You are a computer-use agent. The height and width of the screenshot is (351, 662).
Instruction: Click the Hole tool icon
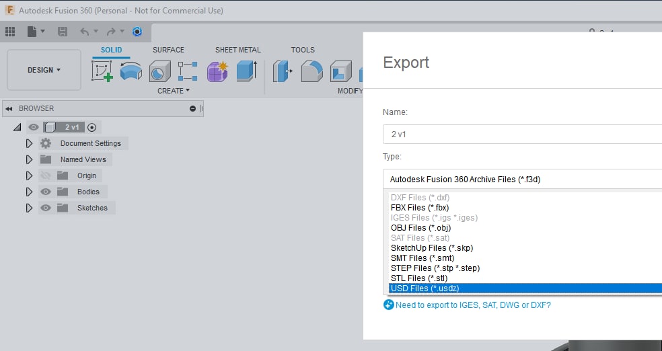tap(159, 71)
